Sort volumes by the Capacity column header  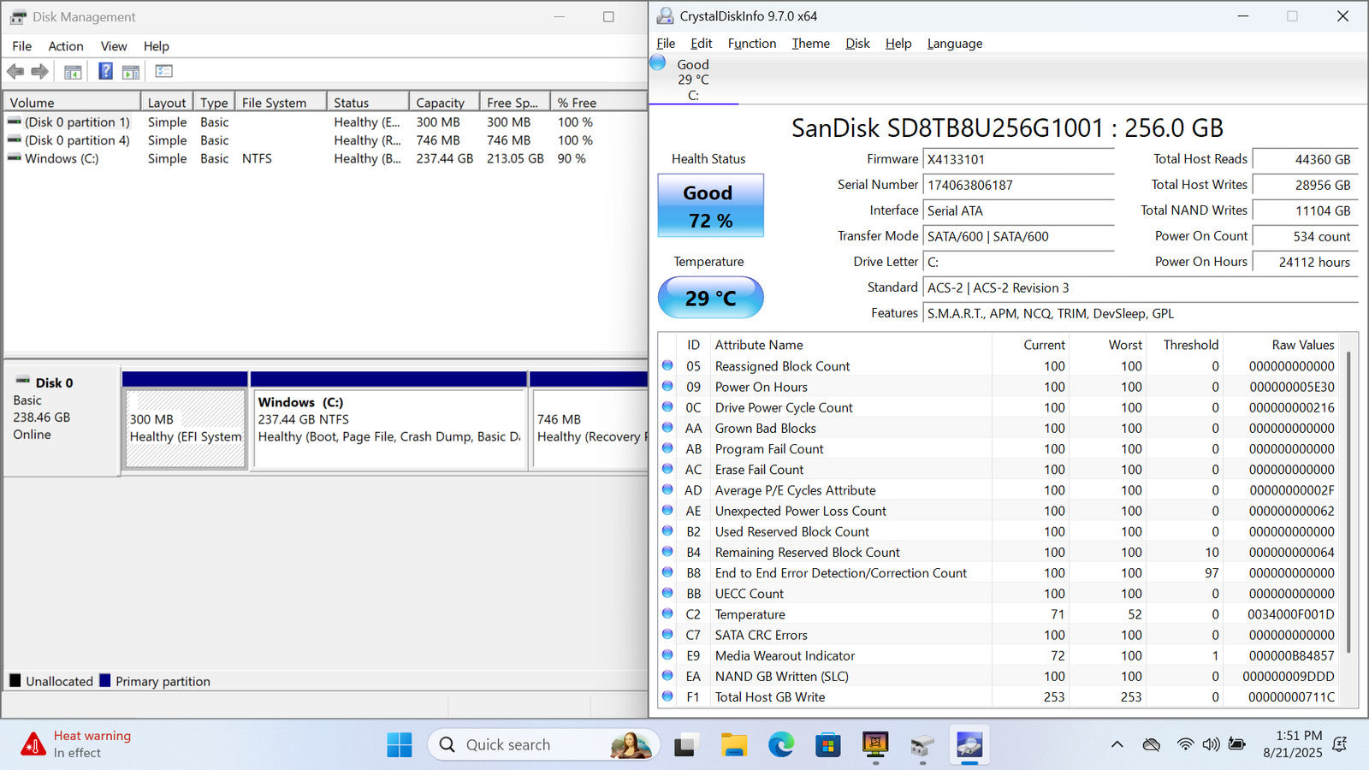tap(441, 103)
